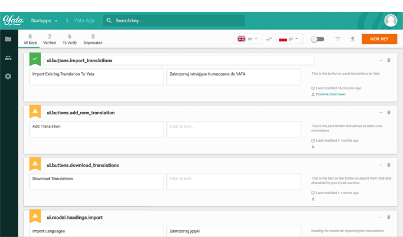This screenshot has width=403, height=237.
Task: Open the Polish target language dropdown
Action: 289,39
